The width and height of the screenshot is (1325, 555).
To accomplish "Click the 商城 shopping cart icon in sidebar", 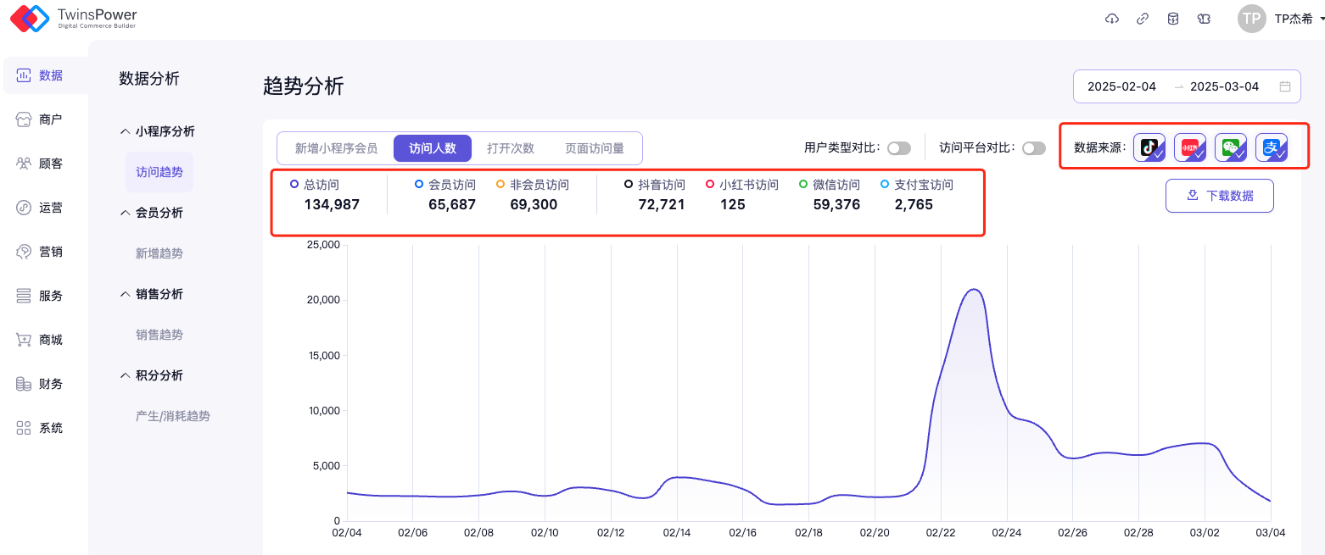I will (24, 340).
